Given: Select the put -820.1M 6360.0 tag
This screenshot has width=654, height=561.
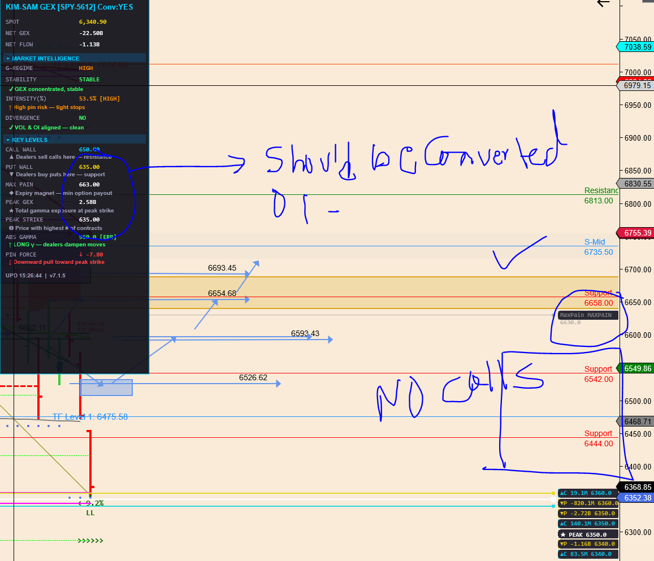Looking at the screenshot, I should (587, 503).
